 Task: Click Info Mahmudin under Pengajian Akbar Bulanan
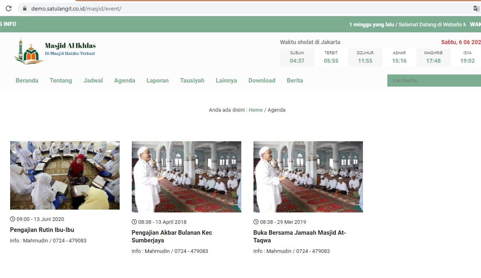(x=170, y=251)
